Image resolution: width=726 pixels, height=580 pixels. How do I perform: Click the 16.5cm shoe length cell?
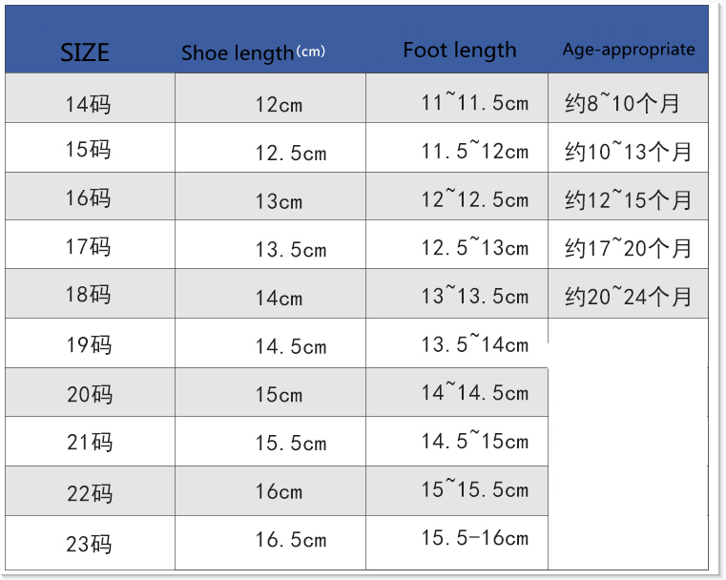pyautogui.click(x=290, y=540)
